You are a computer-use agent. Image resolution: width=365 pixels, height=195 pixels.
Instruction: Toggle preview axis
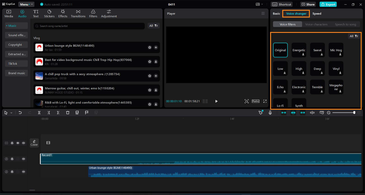point(312,113)
